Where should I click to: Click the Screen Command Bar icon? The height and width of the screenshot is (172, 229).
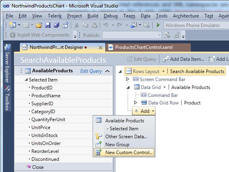pos(136,79)
